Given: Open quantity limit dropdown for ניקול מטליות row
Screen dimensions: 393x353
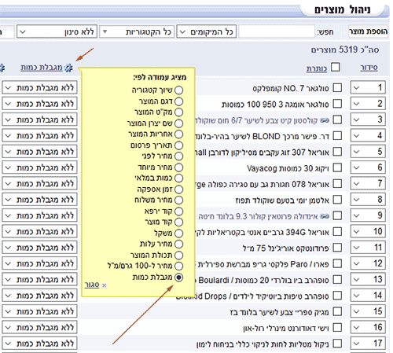Looking at the screenshot, I should tap(39, 344).
